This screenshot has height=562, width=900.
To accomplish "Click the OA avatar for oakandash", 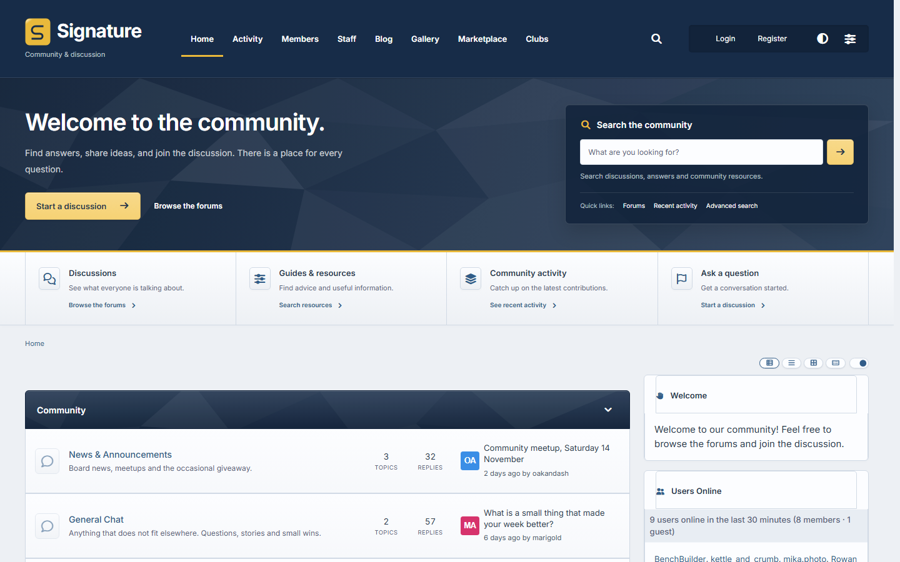I will [x=470, y=460].
